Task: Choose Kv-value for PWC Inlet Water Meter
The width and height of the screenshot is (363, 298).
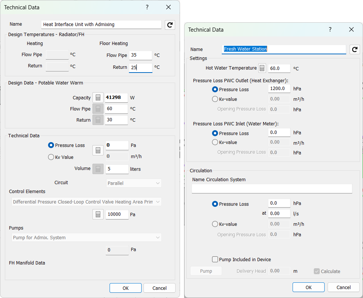Action: coord(215,142)
